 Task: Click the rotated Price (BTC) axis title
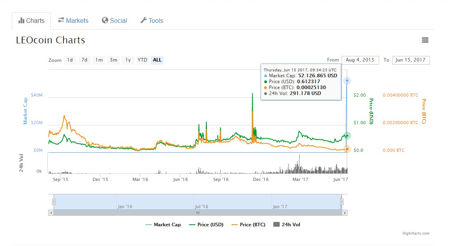click(424, 111)
